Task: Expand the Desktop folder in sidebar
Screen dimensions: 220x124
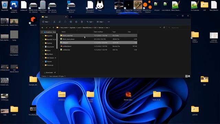Action: 43,43
